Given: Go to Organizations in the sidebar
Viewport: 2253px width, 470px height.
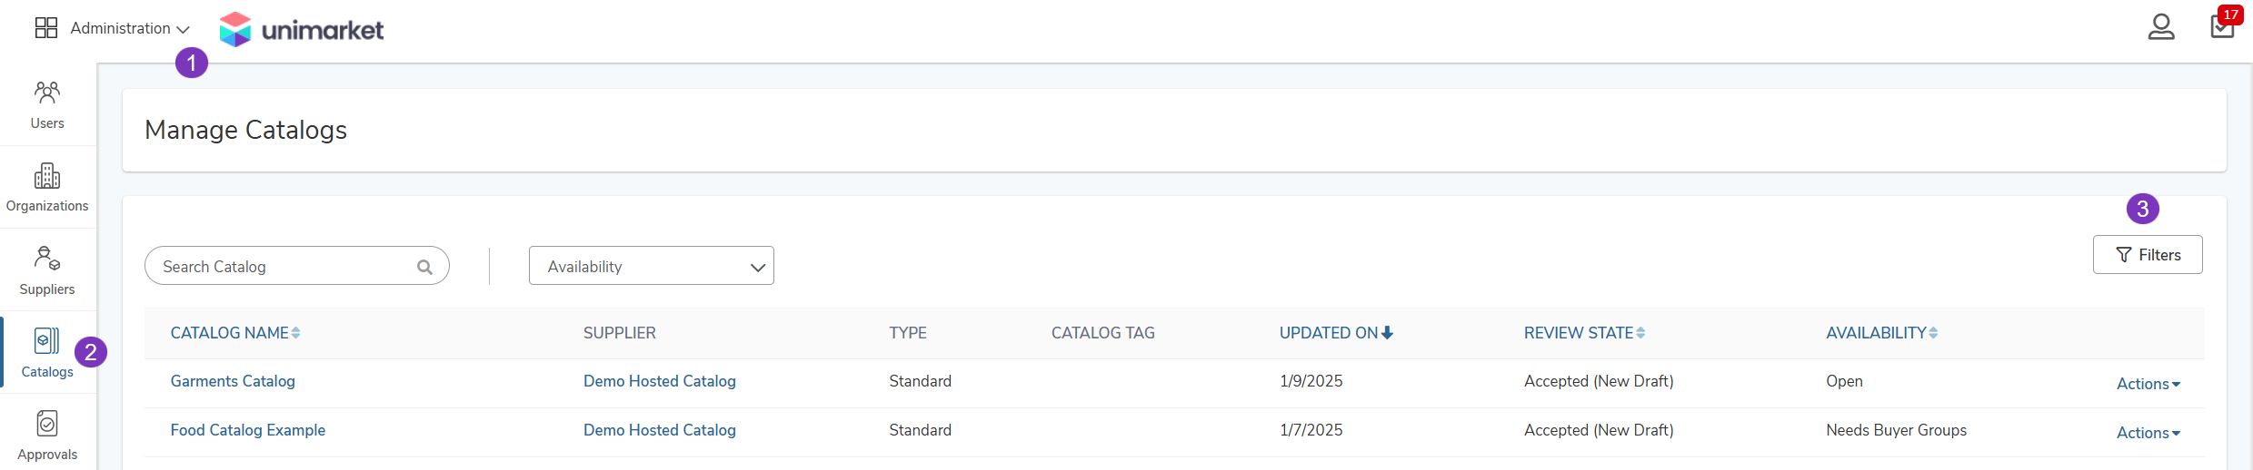Looking at the screenshot, I should click(47, 188).
